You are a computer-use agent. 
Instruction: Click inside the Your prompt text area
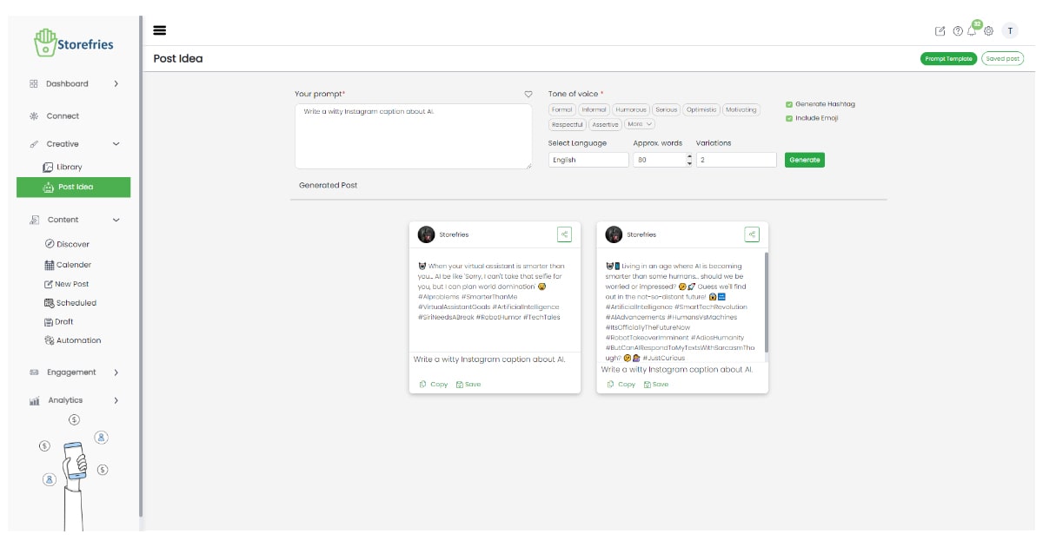tap(413, 137)
